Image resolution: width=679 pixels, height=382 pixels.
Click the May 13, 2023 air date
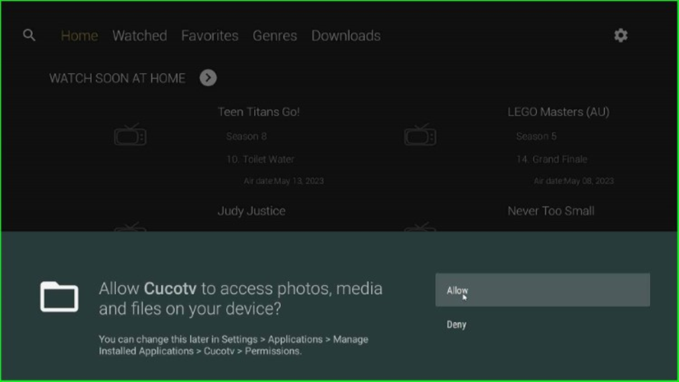284,181
